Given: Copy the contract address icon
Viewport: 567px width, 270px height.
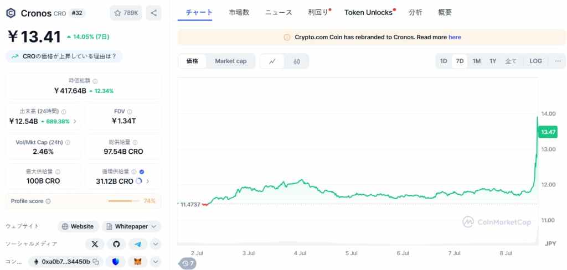Looking at the screenshot, I should click(x=95, y=261).
